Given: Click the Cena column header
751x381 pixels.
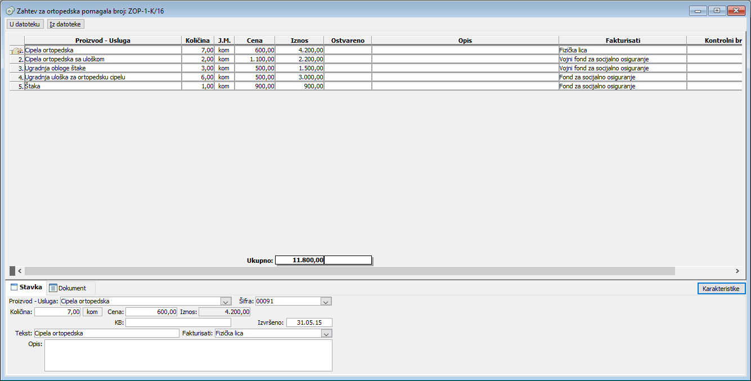Looking at the screenshot, I should (254, 41).
